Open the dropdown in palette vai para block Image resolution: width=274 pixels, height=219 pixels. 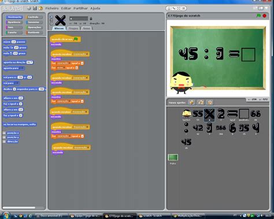17,83
